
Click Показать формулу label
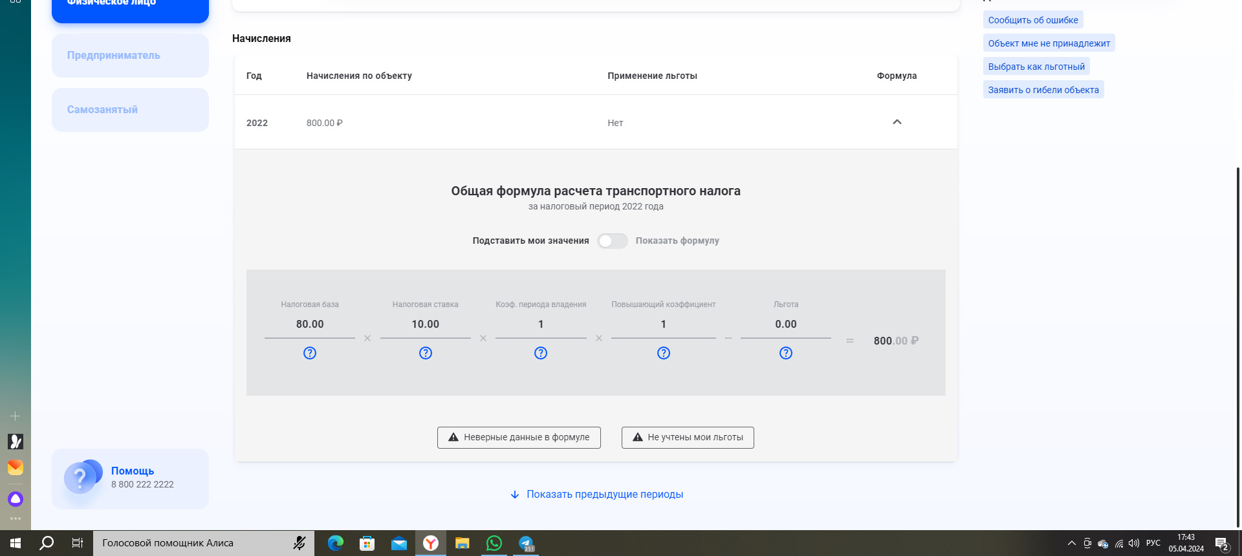coord(677,241)
